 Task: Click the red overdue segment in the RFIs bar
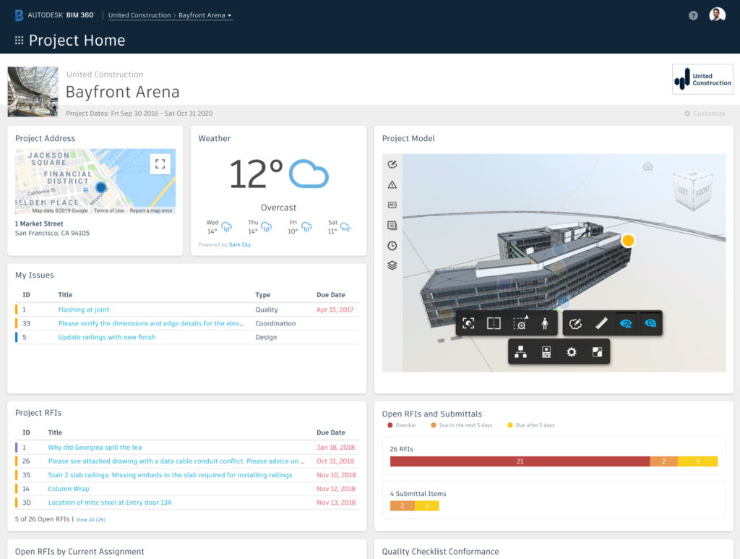(521, 461)
